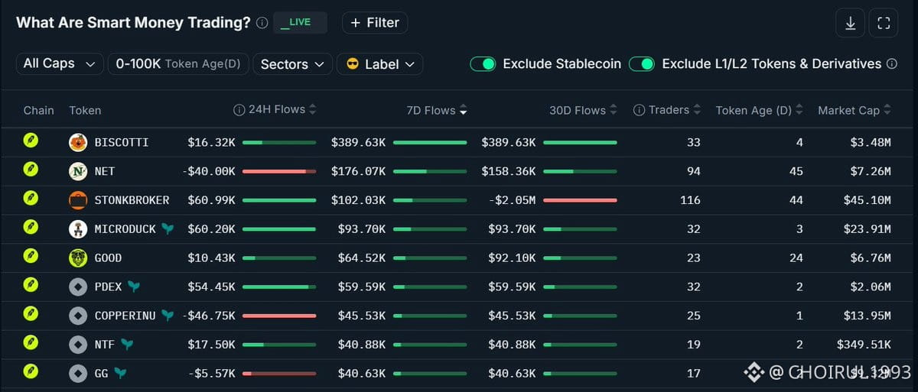Disable the Exclude Stablecoin toggle
Viewport: 918px width, 392px height.
pos(483,64)
